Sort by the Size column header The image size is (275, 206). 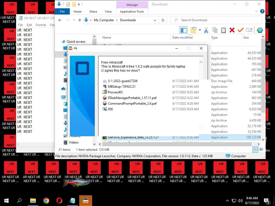pos(246,38)
